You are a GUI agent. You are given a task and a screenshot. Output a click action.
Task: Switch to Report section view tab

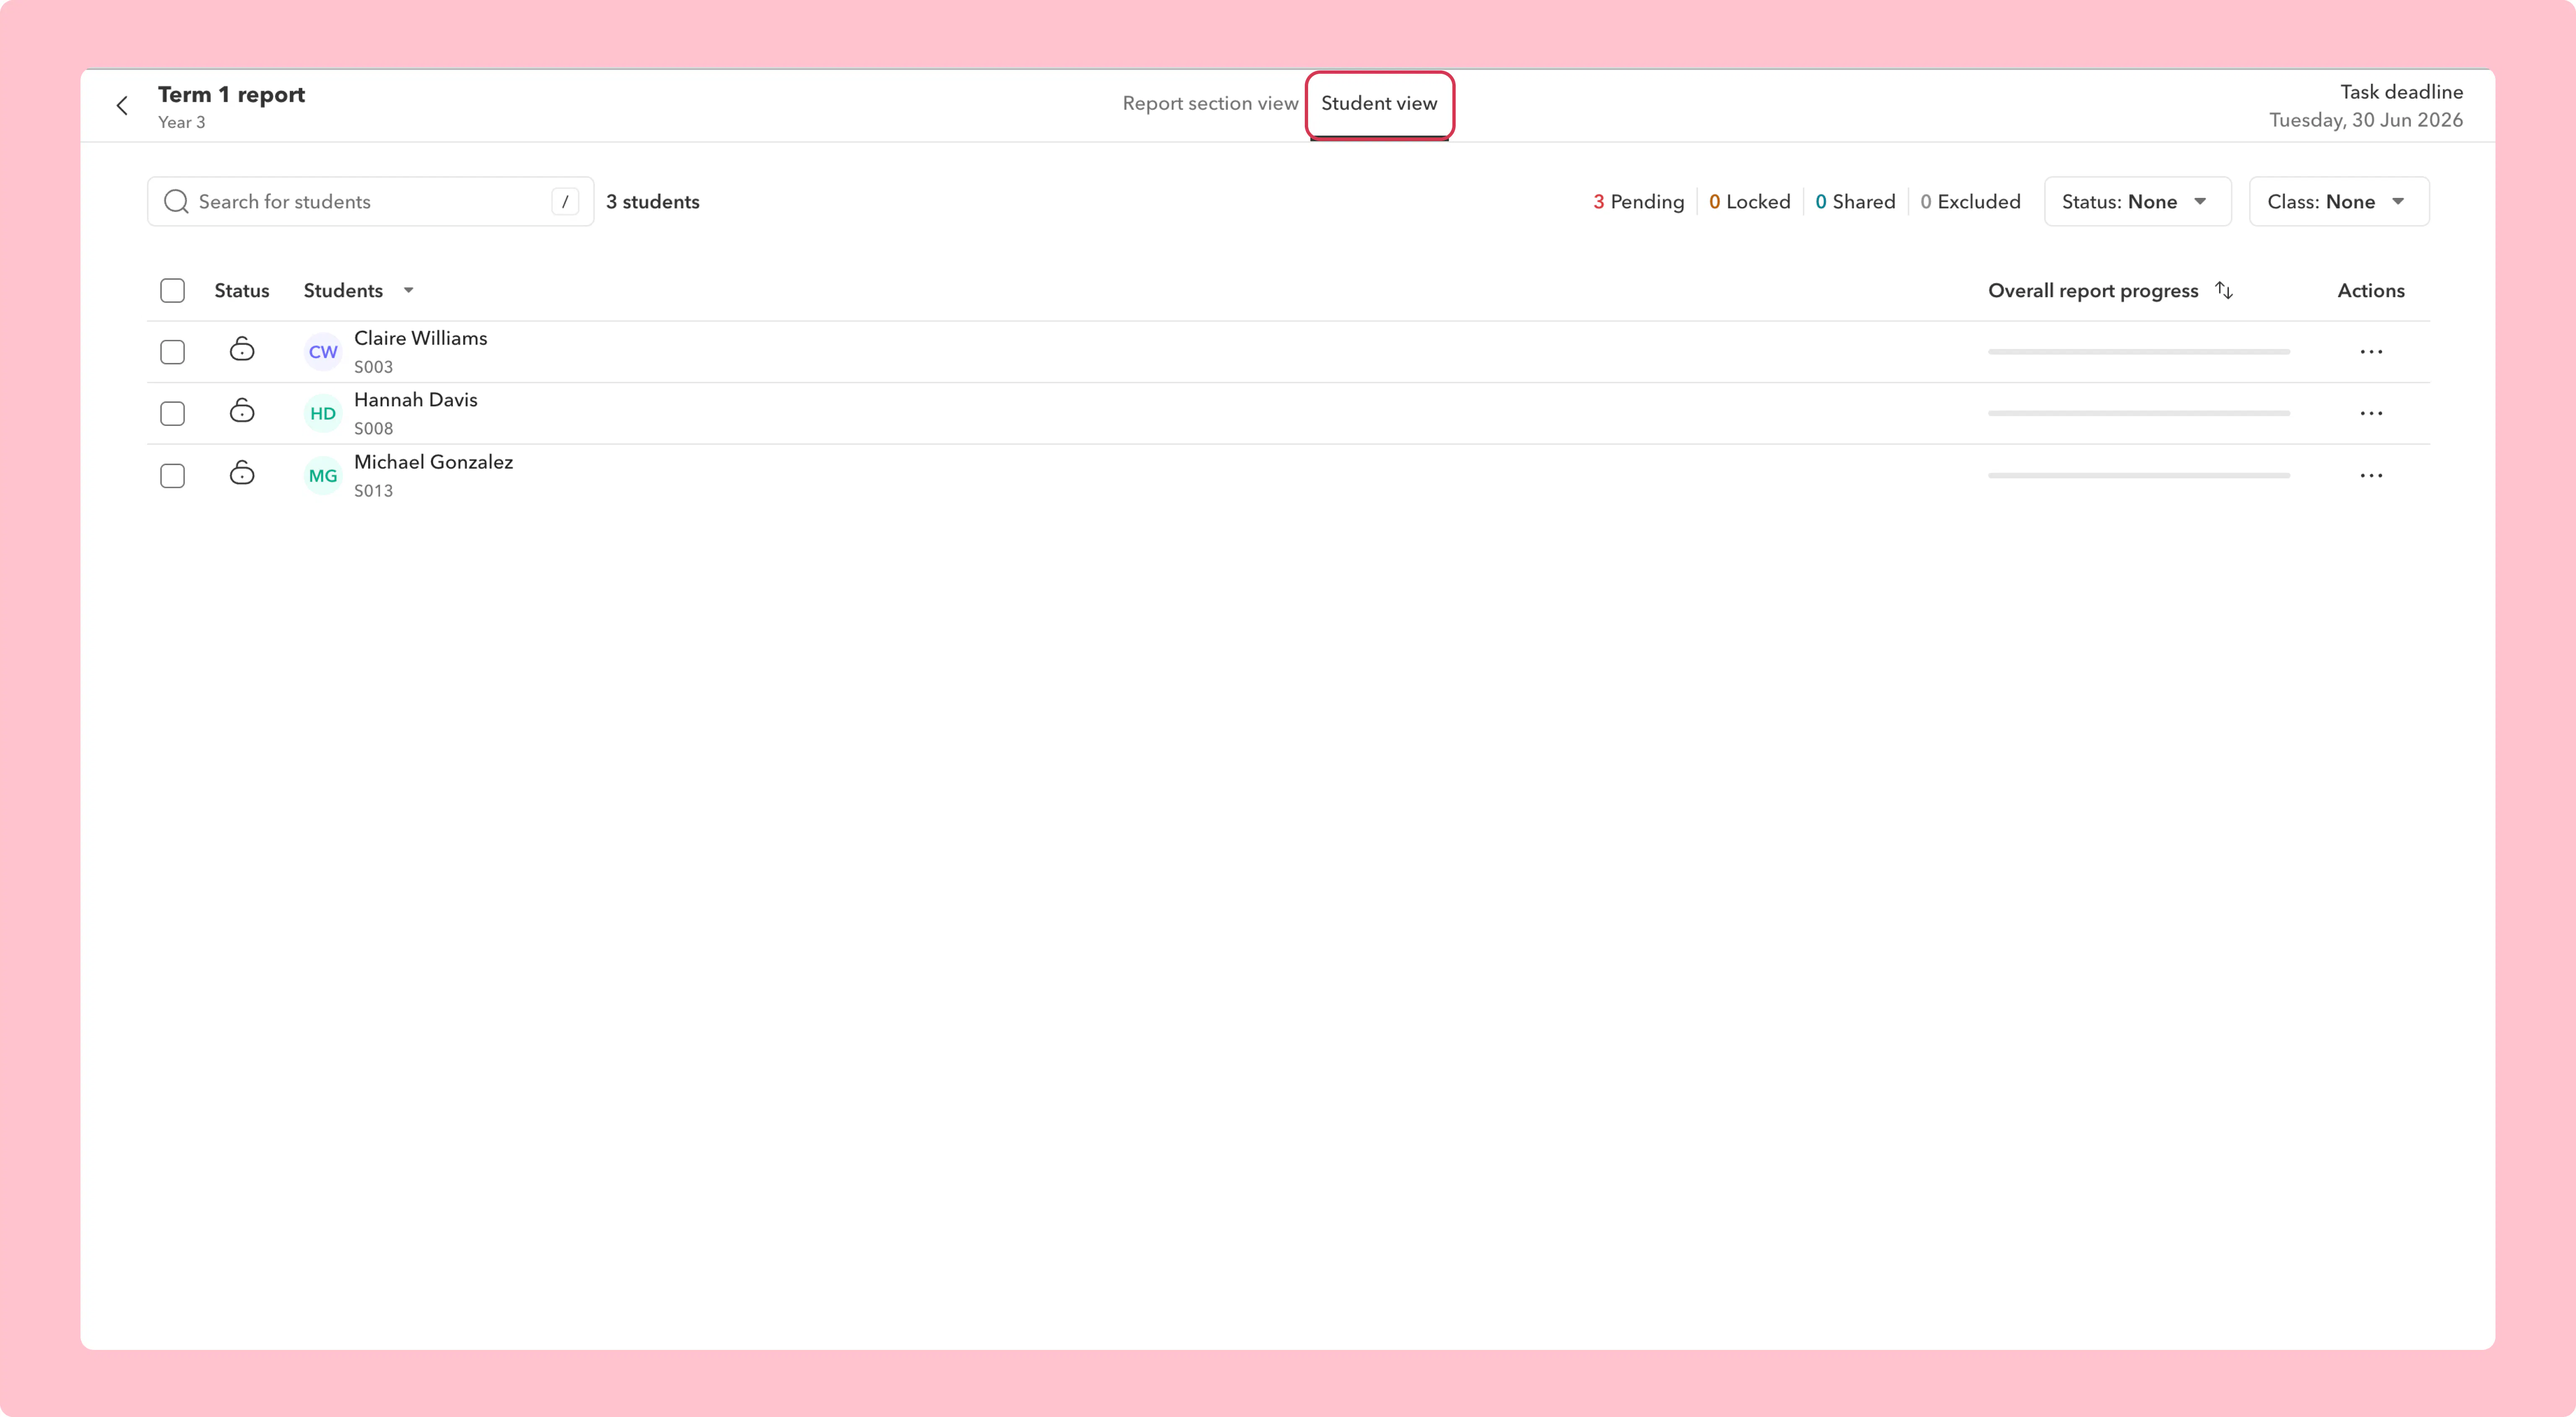1210,104
